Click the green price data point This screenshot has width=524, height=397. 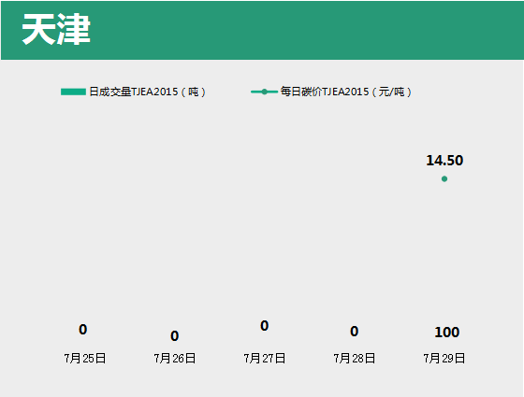point(444,179)
